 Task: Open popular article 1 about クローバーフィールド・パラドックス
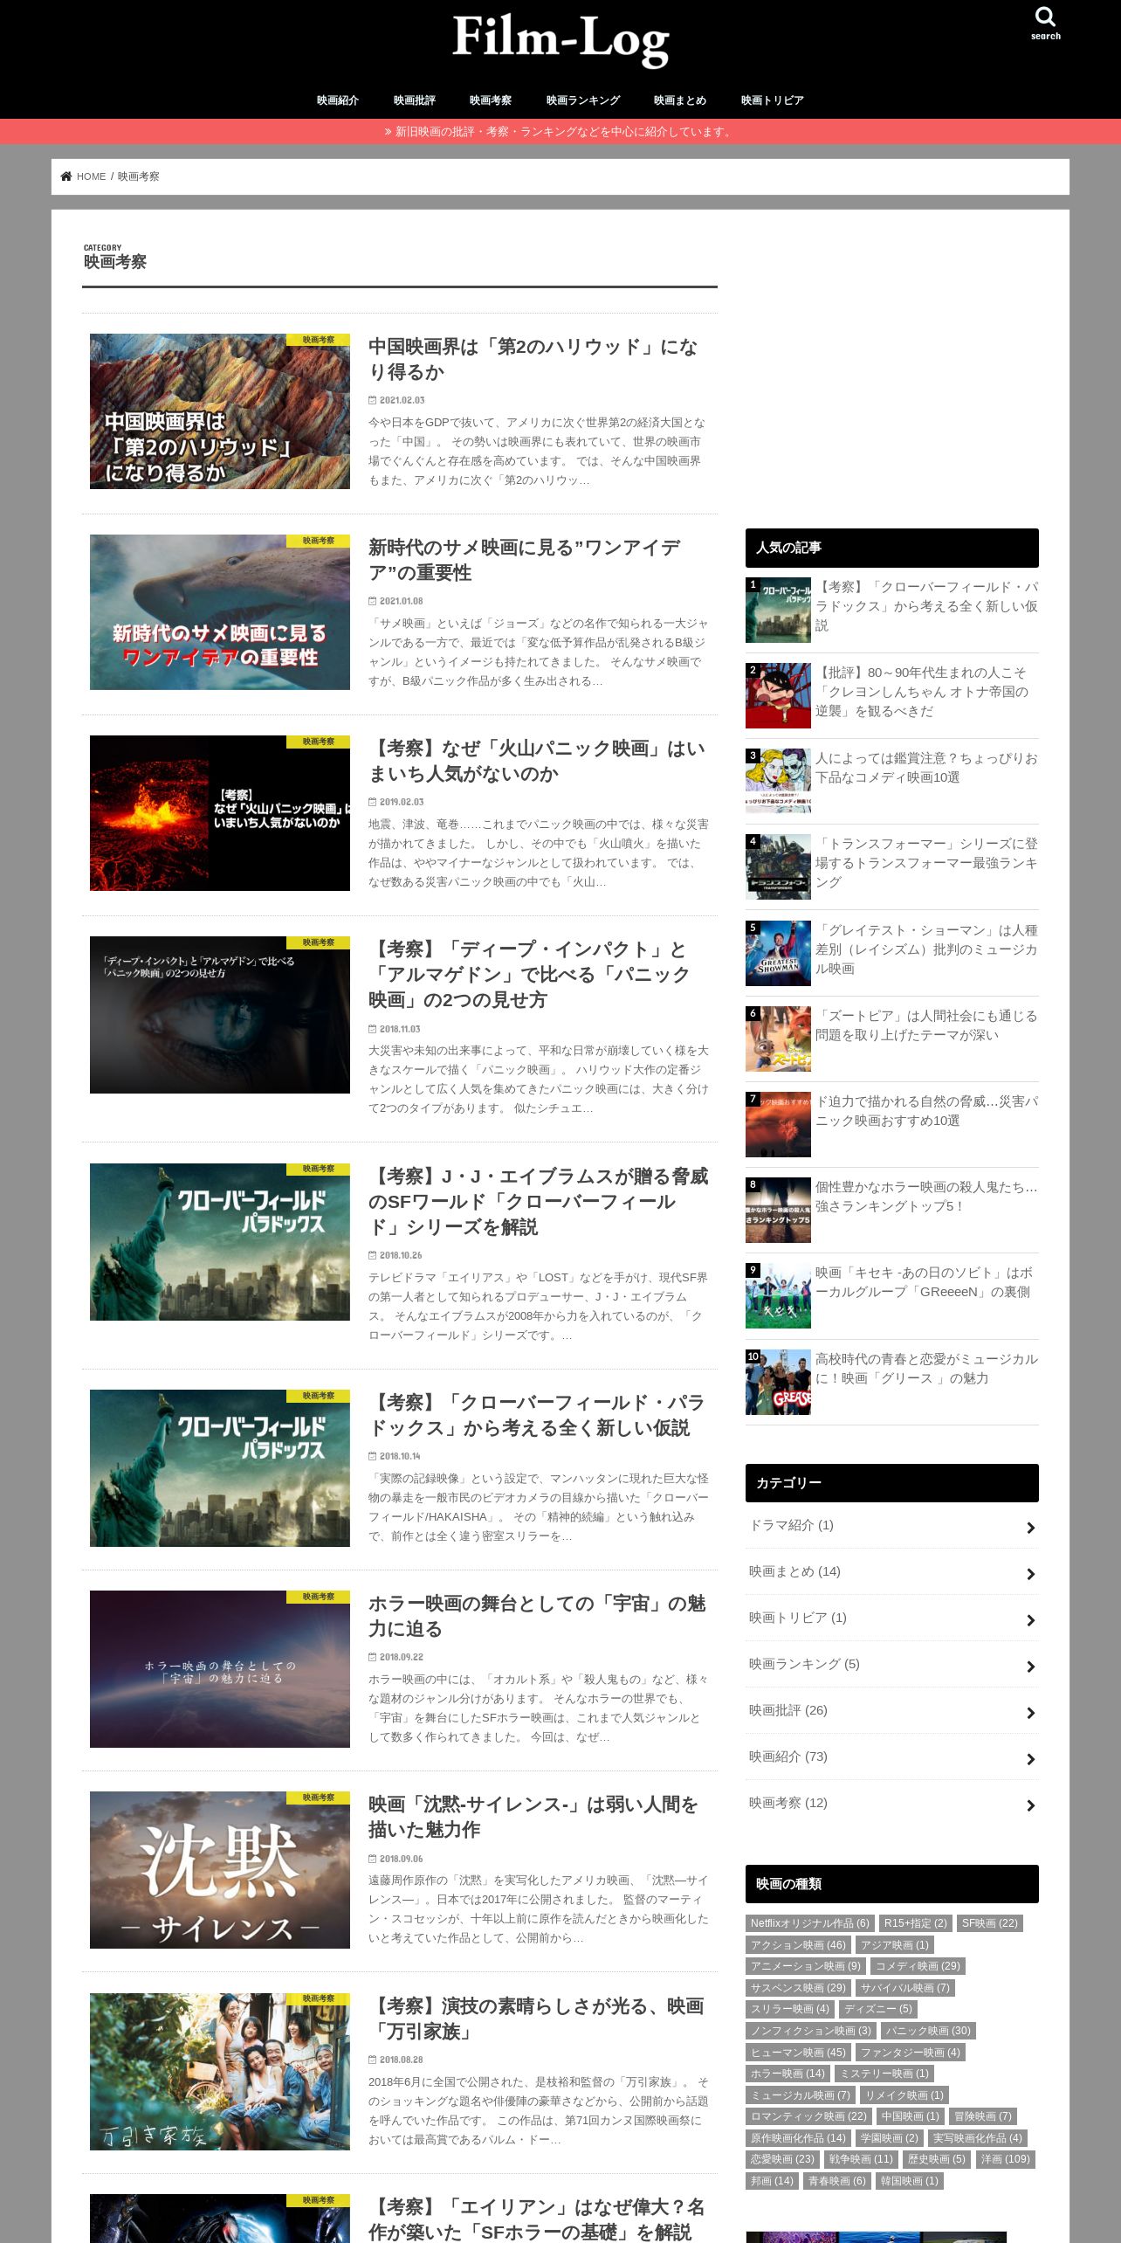point(926,606)
